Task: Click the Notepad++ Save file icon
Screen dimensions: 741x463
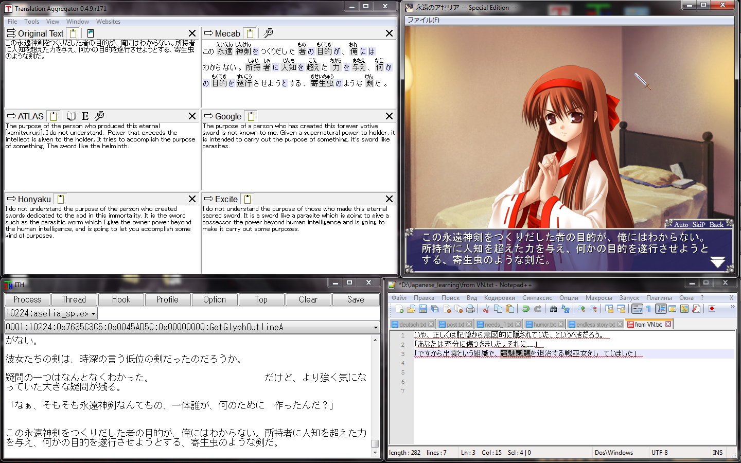Action: click(423, 309)
